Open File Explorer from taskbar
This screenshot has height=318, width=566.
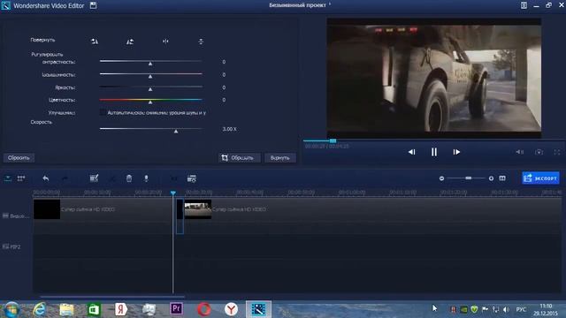66,309
